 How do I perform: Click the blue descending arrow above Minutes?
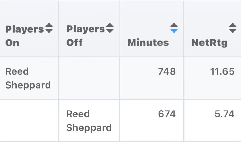[x=174, y=31]
